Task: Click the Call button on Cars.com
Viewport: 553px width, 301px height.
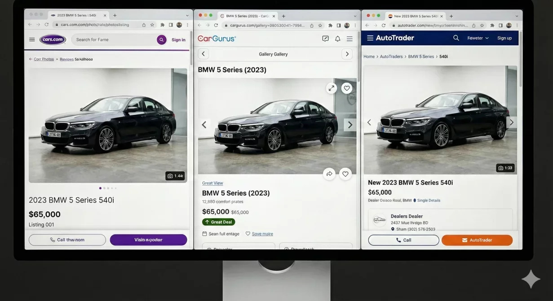Action: point(67,240)
